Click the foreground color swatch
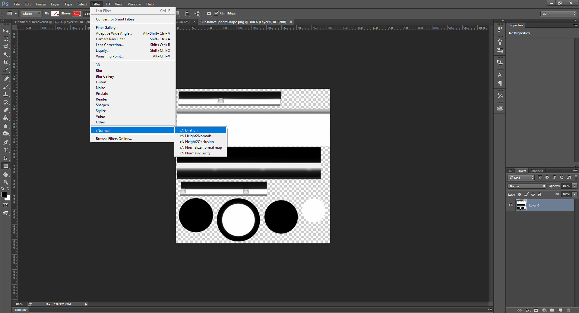Screen dimensions: 579x313 (x=4, y=195)
